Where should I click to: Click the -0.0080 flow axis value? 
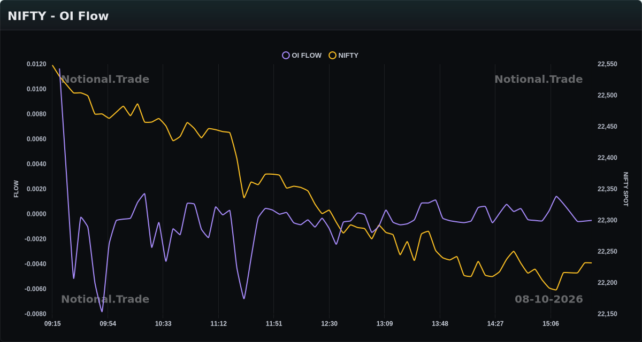pyautogui.click(x=35, y=314)
